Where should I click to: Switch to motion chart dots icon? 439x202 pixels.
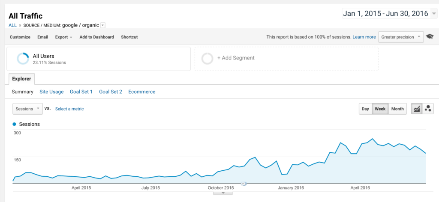click(428, 109)
